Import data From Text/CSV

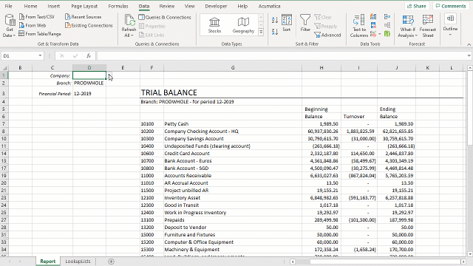[37, 17]
